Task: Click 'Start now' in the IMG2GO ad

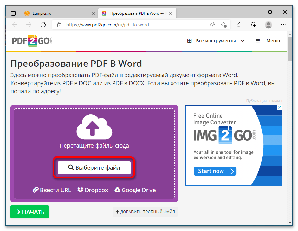Action: click(215, 171)
